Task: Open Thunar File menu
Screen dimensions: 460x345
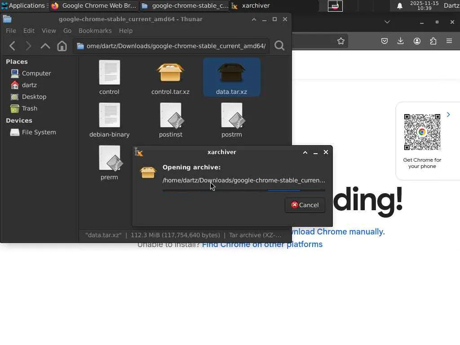Action: tap(11, 31)
